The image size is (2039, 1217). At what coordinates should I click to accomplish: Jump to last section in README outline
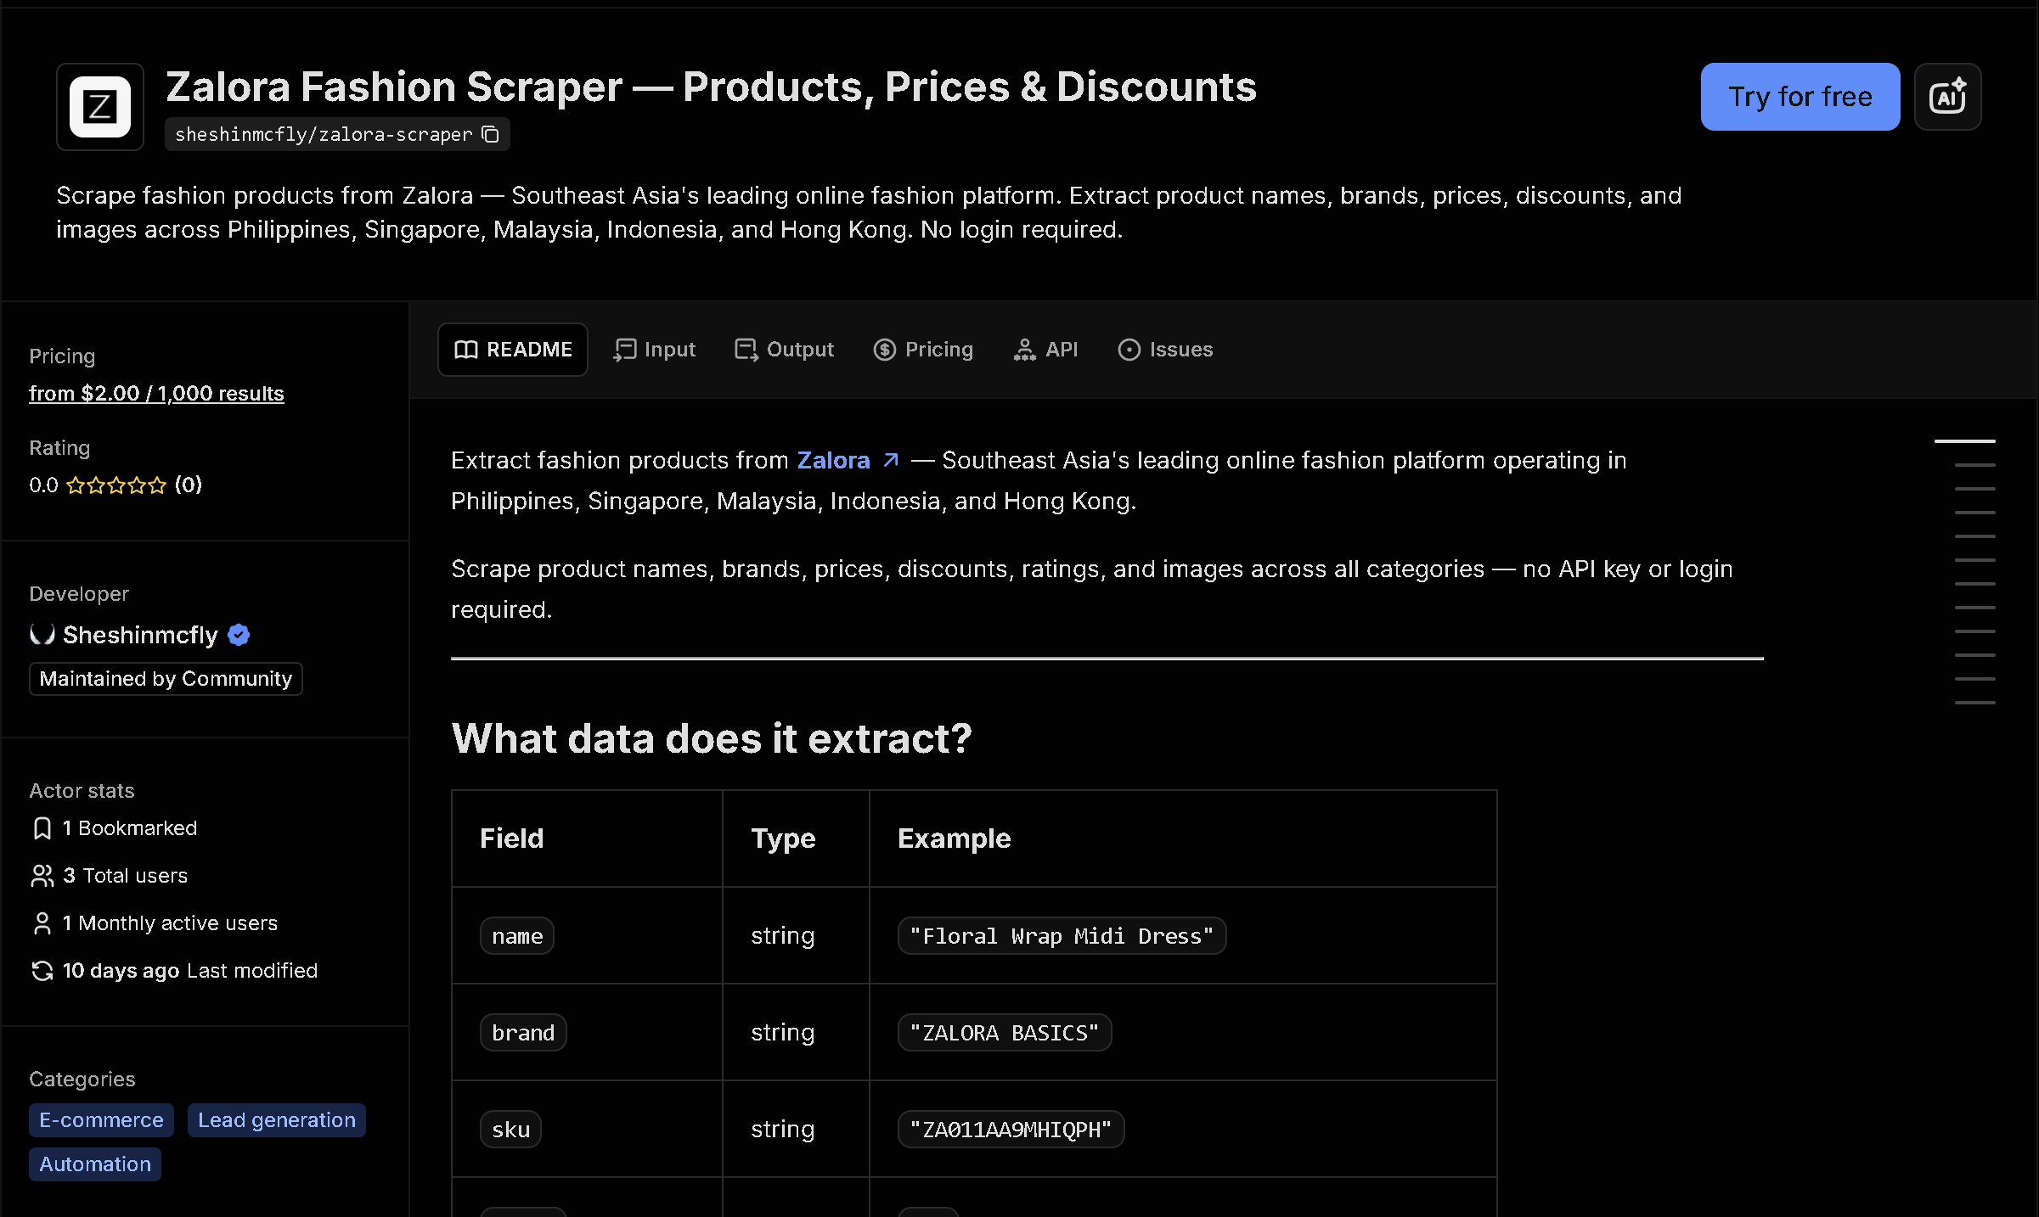(x=1974, y=703)
